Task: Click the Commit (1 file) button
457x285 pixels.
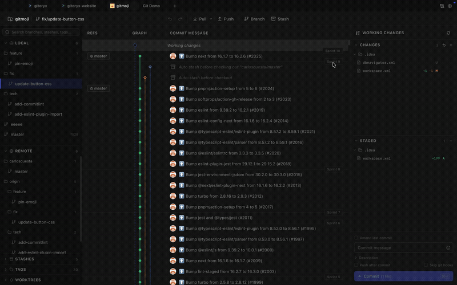Action: pos(403,276)
